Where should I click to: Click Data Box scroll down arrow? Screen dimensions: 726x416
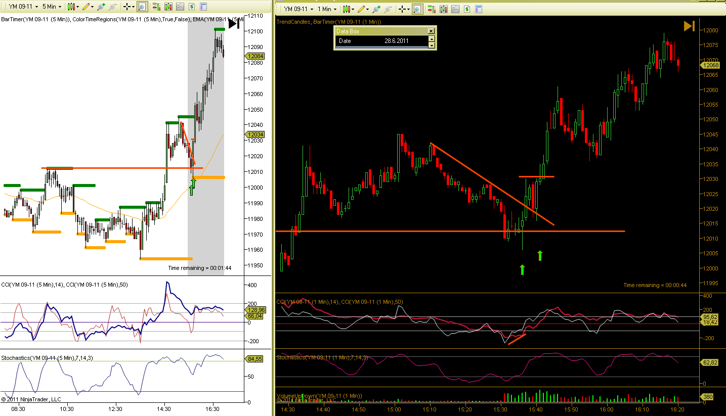(x=432, y=45)
